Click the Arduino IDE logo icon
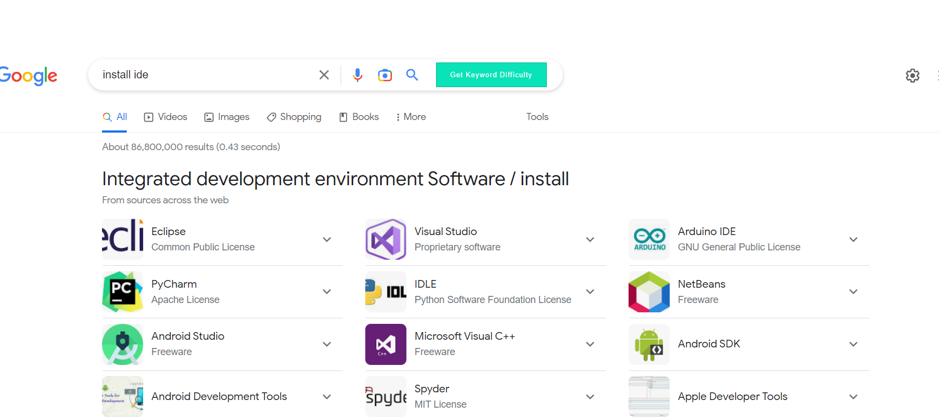 [649, 239]
